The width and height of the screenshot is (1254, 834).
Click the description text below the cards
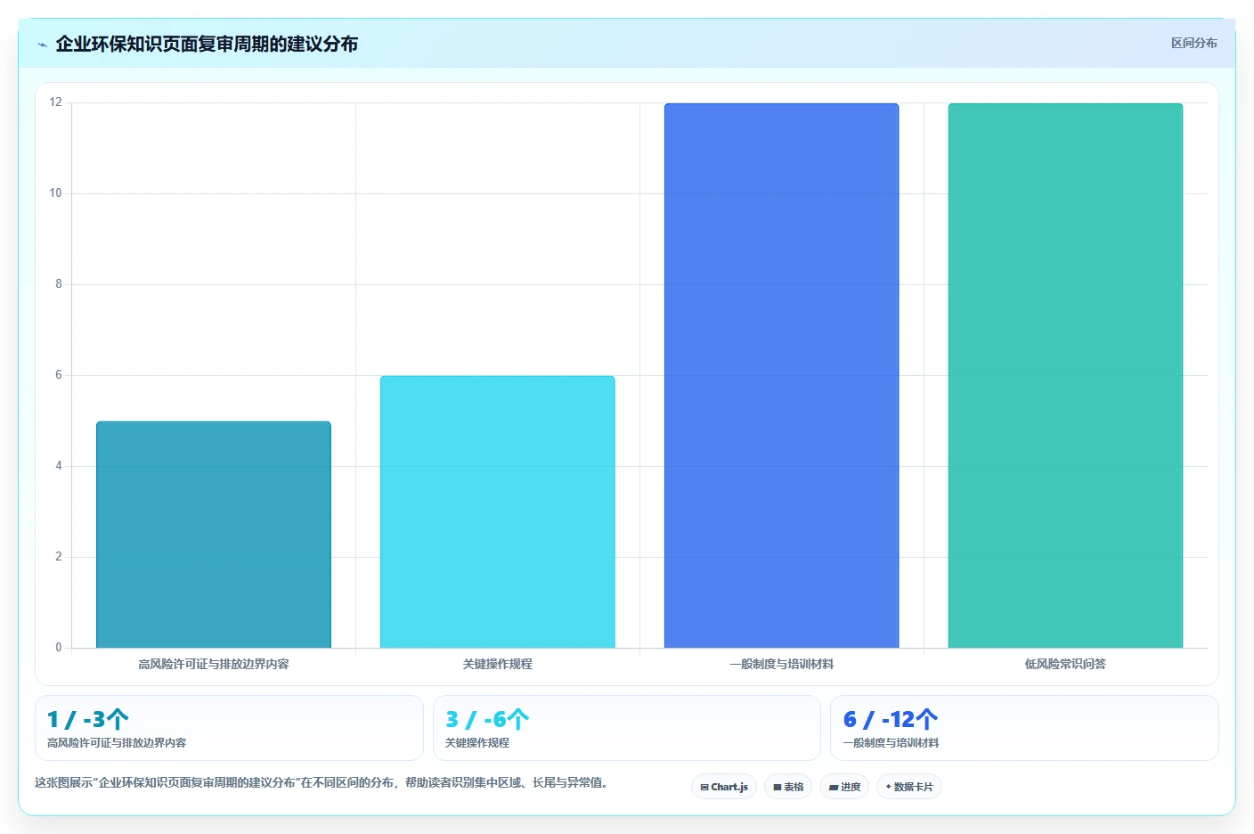[x=322, y=782]
